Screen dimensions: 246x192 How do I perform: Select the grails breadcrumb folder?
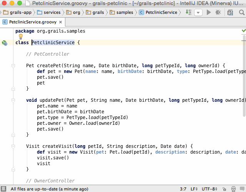(x=95, y=12)
